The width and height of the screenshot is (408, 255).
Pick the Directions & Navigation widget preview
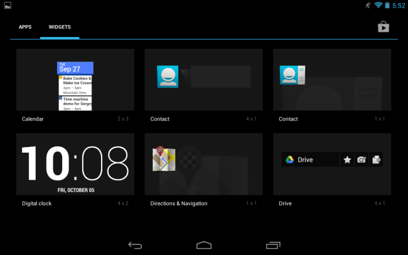coord(204,164)
